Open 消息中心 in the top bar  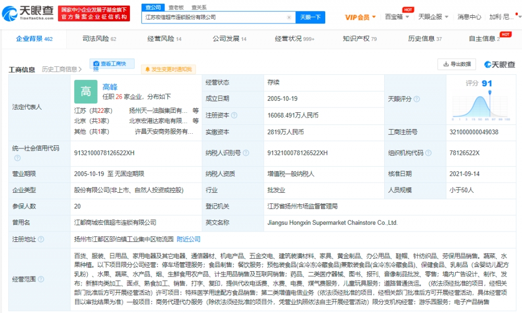tap(469, 17)
